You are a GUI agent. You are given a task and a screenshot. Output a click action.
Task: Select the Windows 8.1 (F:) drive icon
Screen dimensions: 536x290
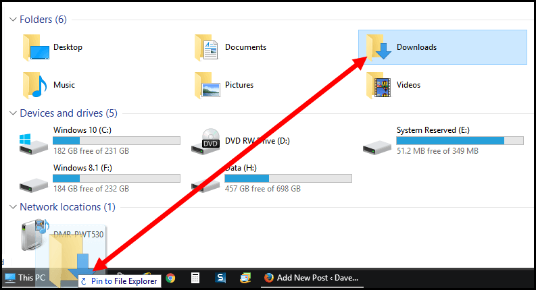pos(34,185)
